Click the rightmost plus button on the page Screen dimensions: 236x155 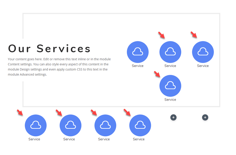(205, 117)
